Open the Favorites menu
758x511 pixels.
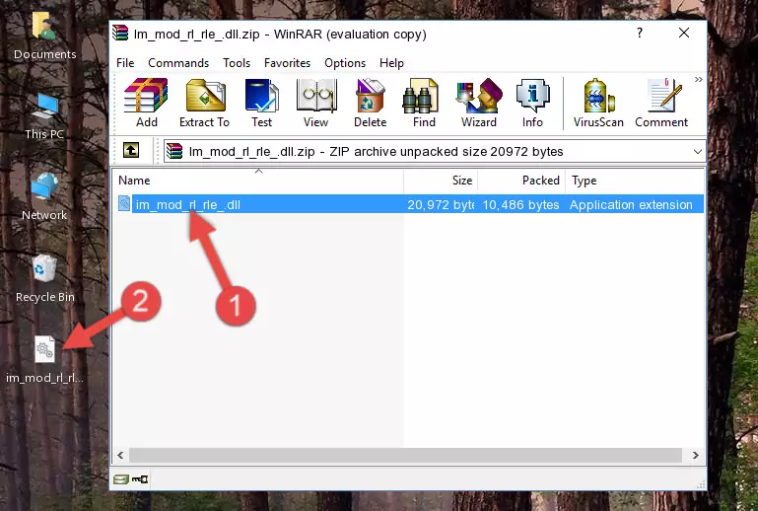coord(287,63)
